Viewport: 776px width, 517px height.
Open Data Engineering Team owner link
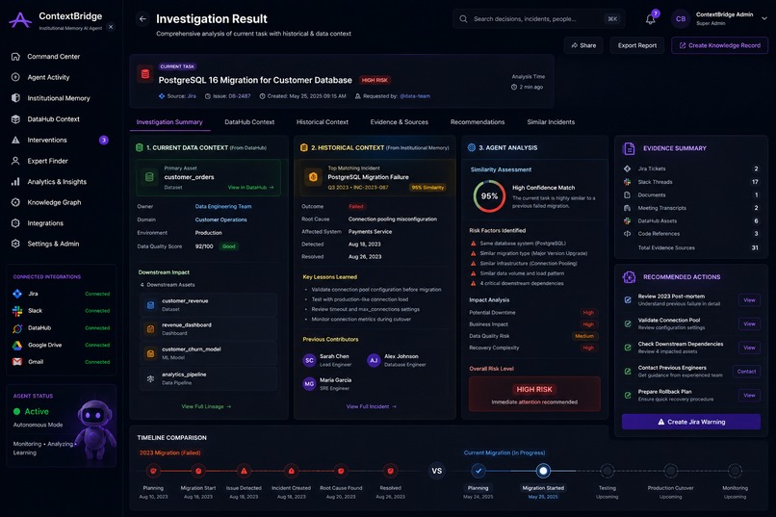click(x=223, y=207)
